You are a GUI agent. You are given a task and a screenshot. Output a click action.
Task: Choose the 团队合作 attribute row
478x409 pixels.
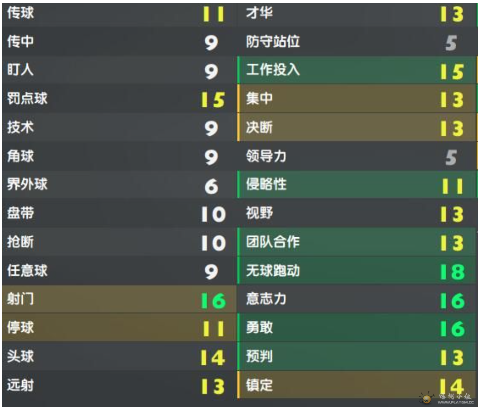(357, 242)
